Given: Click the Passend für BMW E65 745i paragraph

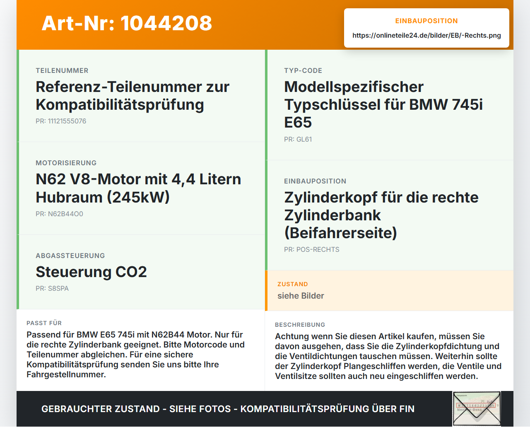Looking at the screenshot, I should click(x=136, y=355).
